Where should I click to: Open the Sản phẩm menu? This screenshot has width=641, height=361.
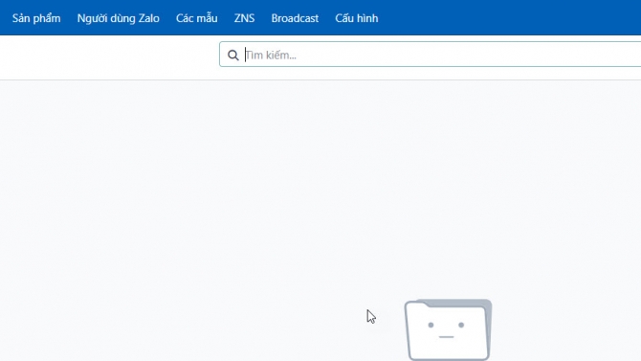[x=36, y=18]
